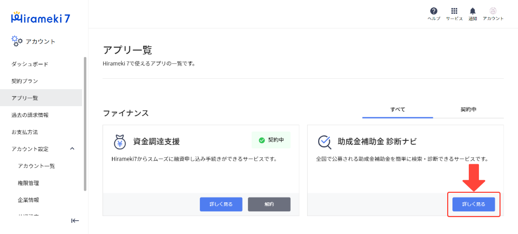Click the money bag icon for 資金調達支援

click(121, 142)
